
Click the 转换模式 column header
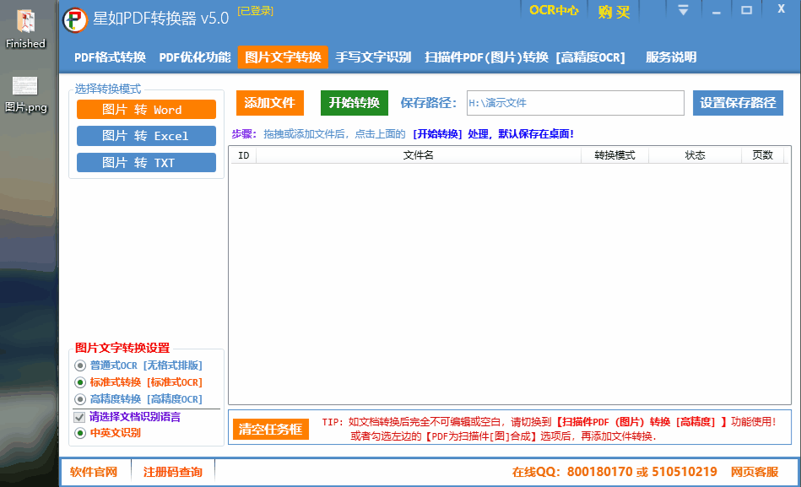pyautogui.click(x=614, y=155)
